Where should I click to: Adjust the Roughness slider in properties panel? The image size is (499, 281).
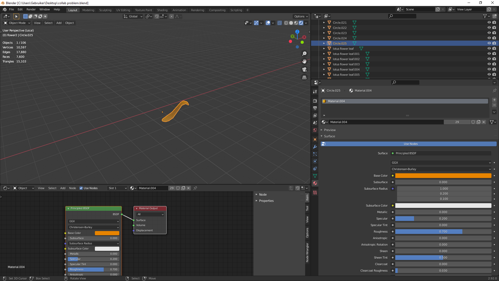click(443, 232)
